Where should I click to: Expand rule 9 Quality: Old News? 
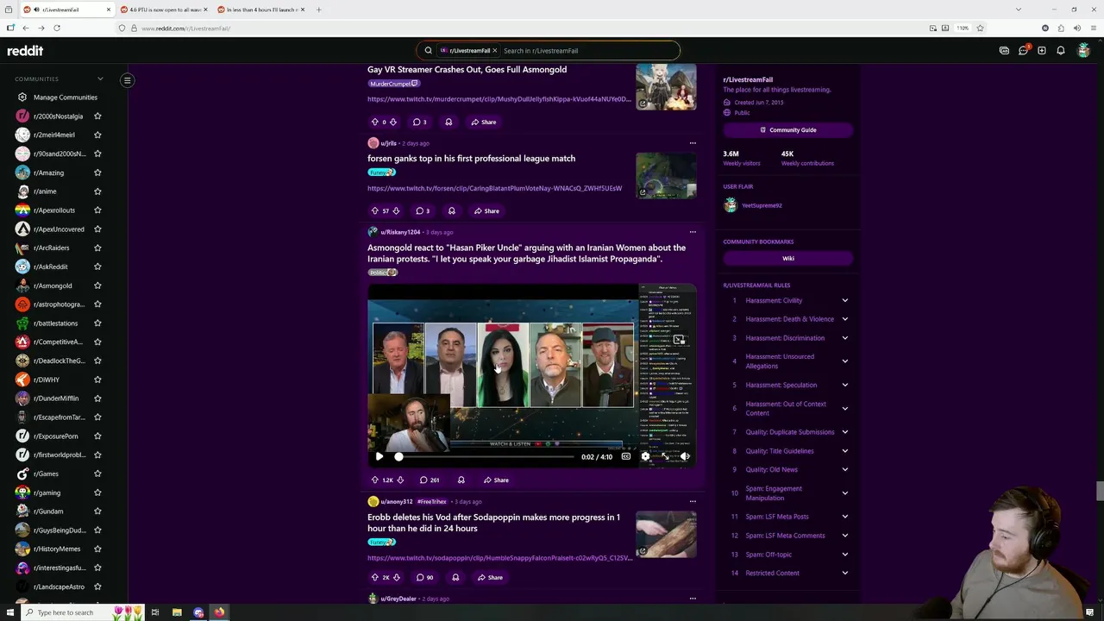[844, 469]
